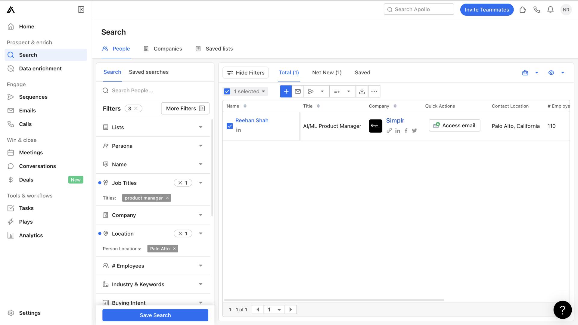The image size is (578, 325).
Task: Enable the Net New filter view
Action: click(327, 73)
